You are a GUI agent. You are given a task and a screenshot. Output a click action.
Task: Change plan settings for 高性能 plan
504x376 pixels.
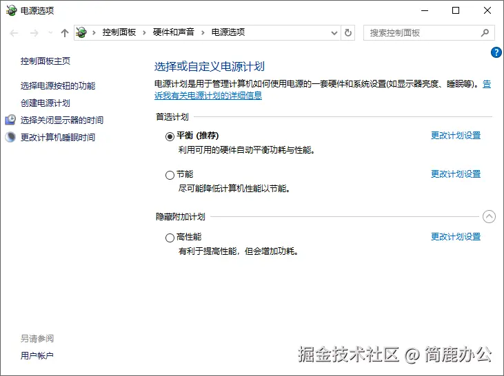click(x=456, y=237)
